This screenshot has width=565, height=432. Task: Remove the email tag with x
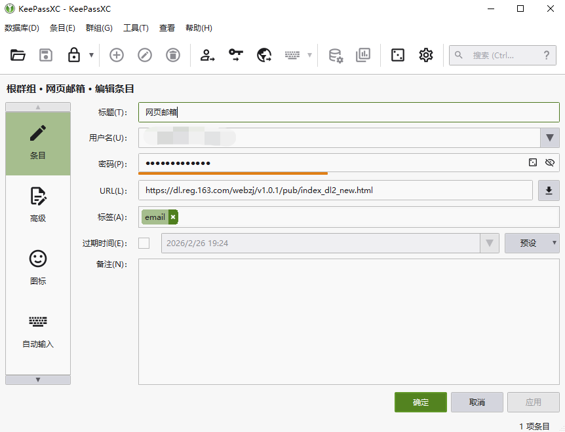pos(173,217)
